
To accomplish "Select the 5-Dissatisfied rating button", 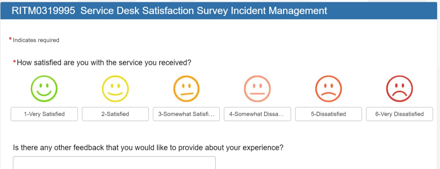I will click(328, 114).
